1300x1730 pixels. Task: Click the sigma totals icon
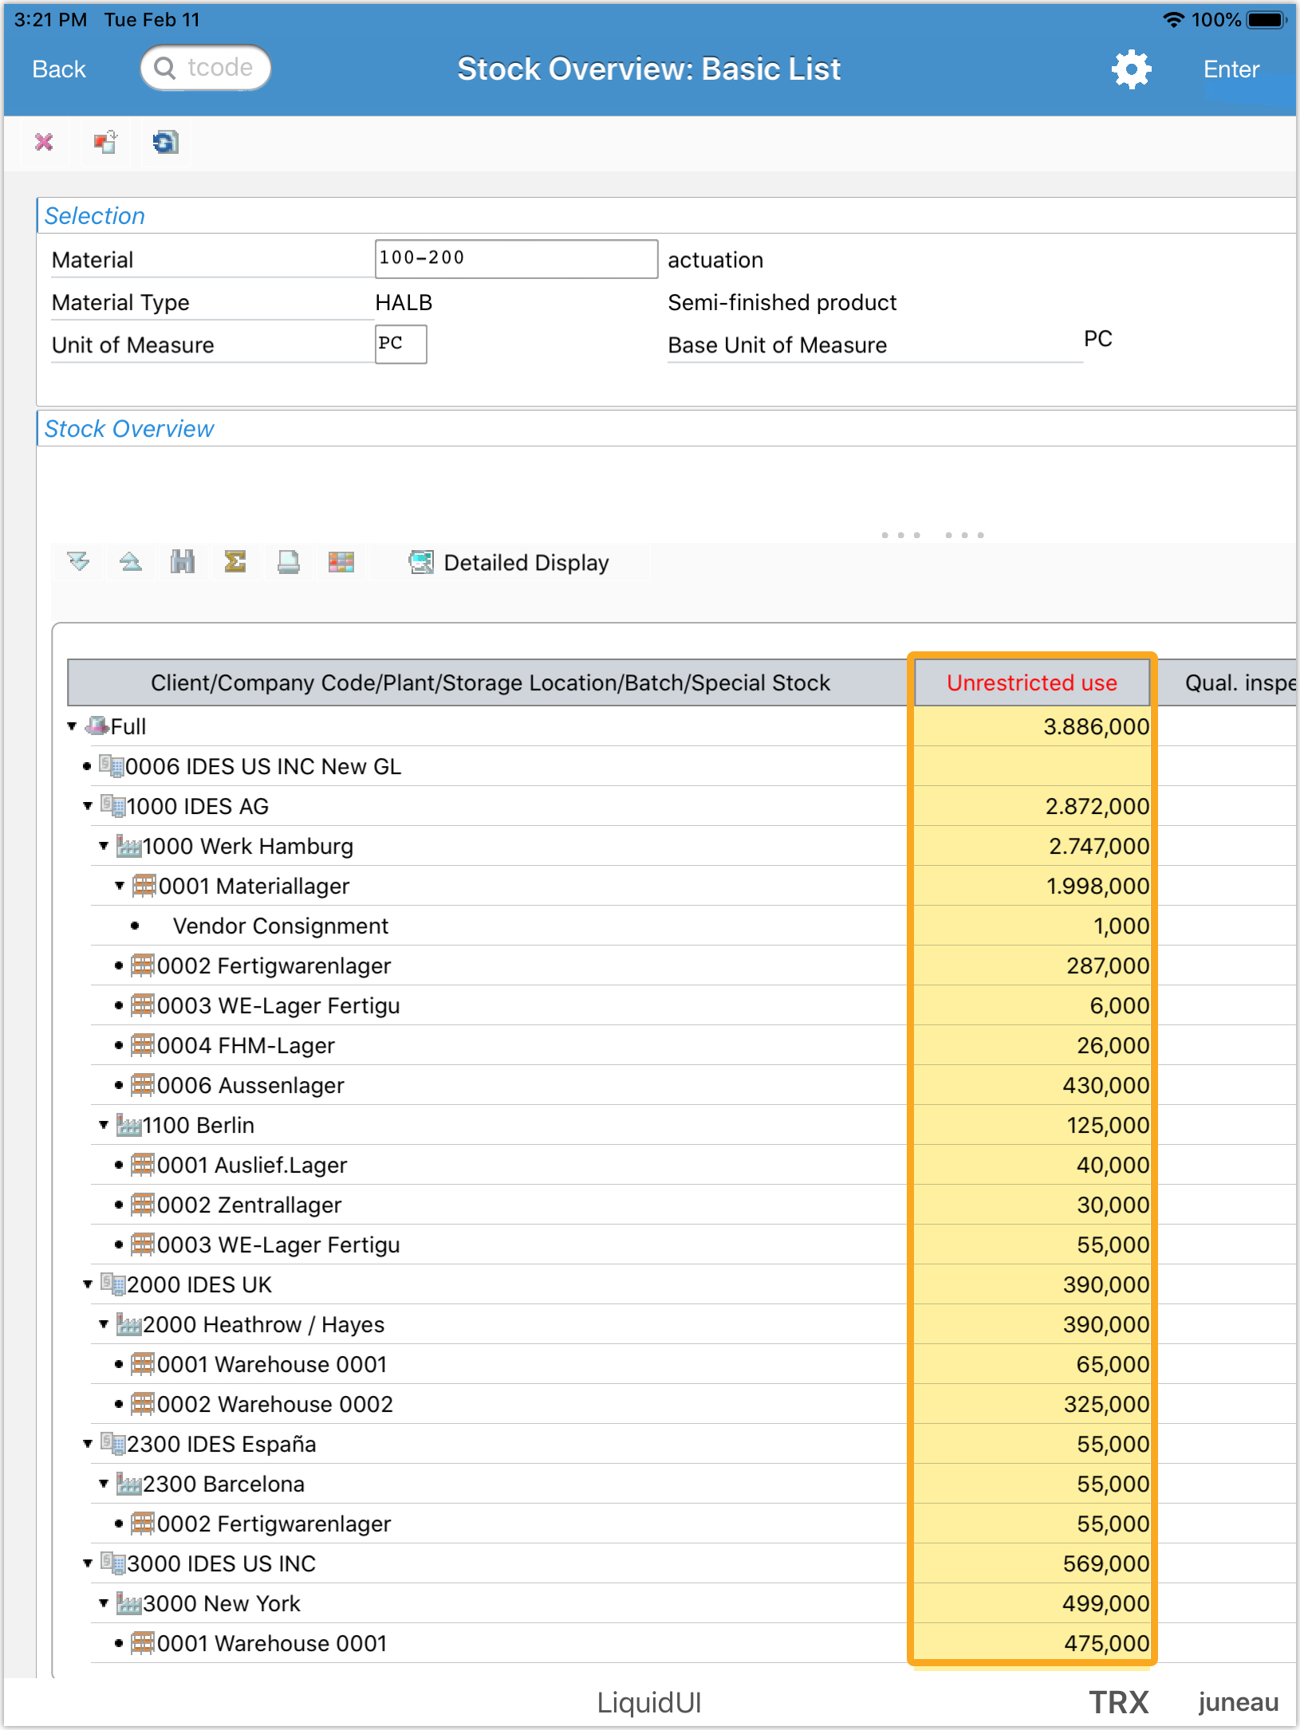(x=235, y=562)
